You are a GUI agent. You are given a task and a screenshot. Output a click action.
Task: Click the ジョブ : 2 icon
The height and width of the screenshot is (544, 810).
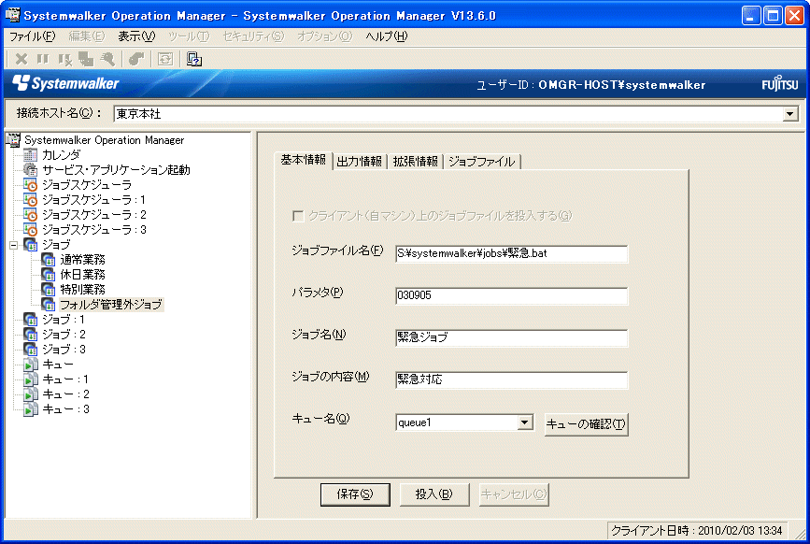pyautogui.click(x=31, y=335)
